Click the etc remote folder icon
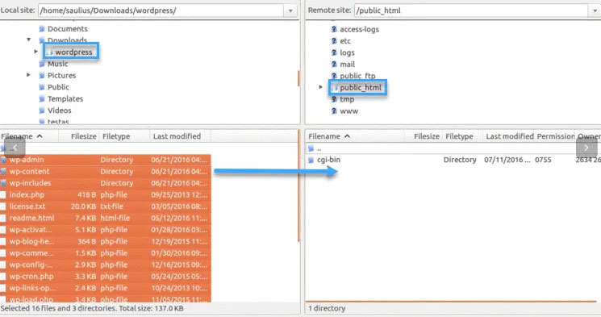The height and width of the screenshot is (317, 601). pyautogui.click(x=334, y=41)
